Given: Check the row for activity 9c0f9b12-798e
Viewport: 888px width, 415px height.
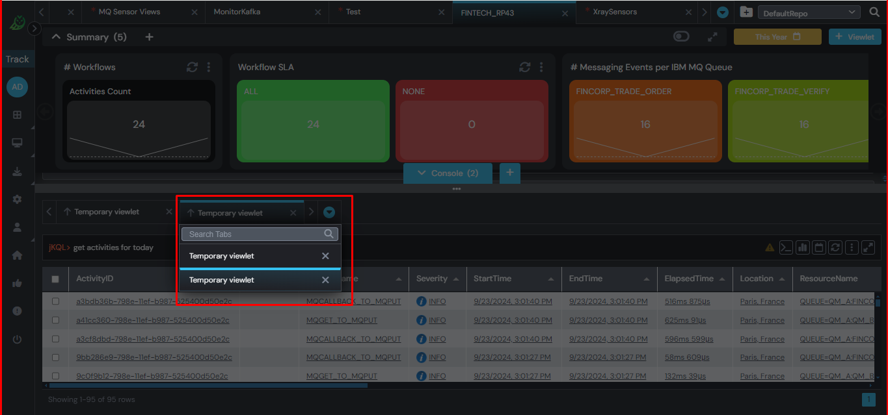Looking at the screenshot, I should pyautogui.click(x=55, y=376).
